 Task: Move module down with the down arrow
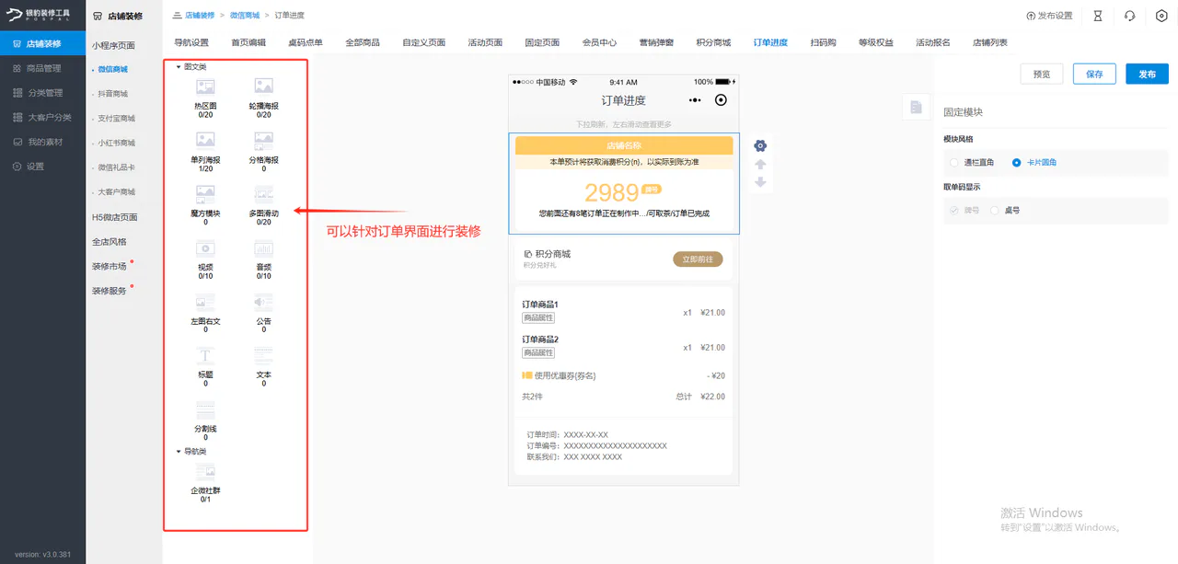click(760, 182)
